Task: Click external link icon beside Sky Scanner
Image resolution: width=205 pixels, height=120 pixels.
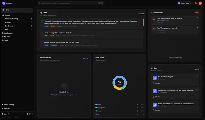Action: tap(31, 26)
